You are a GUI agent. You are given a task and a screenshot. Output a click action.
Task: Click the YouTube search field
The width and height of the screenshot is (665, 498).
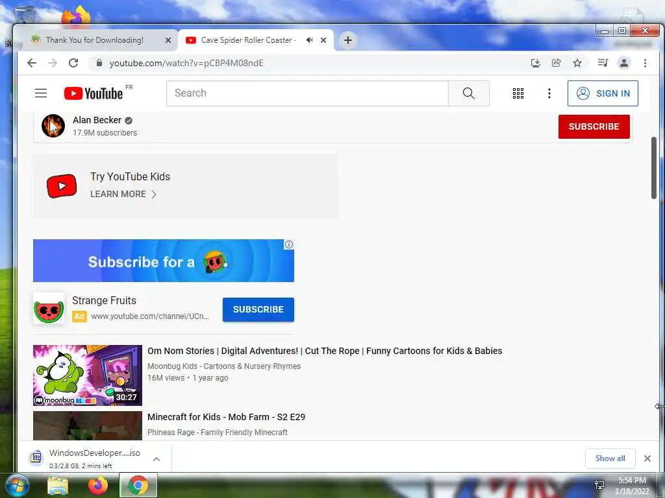(x=307, y=93)
